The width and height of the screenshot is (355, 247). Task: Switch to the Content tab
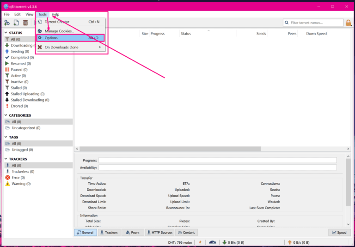(186, 232)
